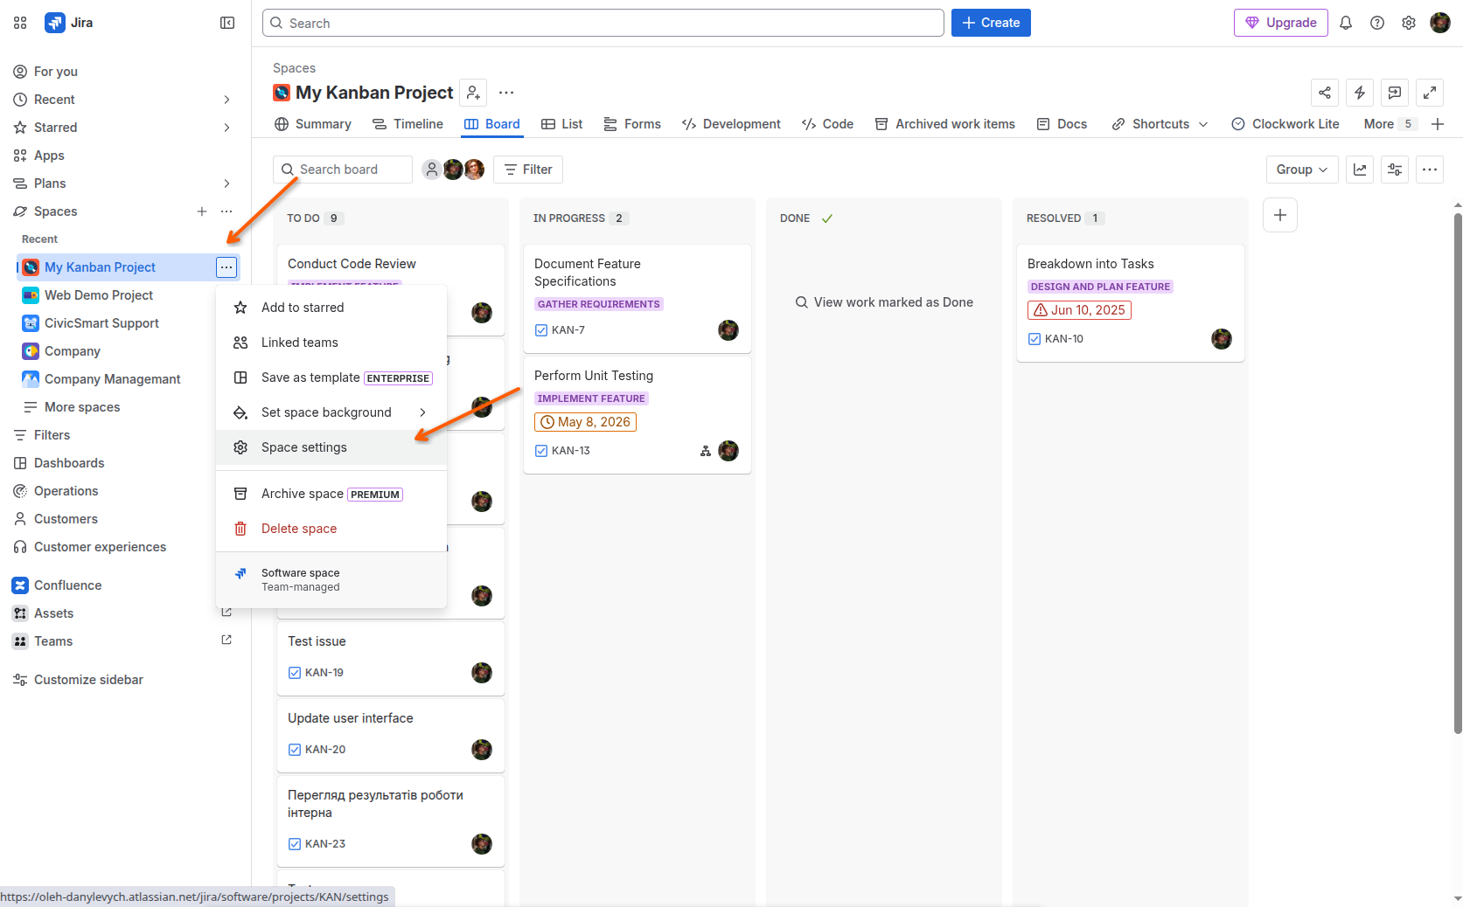This screenshot has height=907, width=1463.
Task: Open CivicSmart Support space
Action: 101,323
